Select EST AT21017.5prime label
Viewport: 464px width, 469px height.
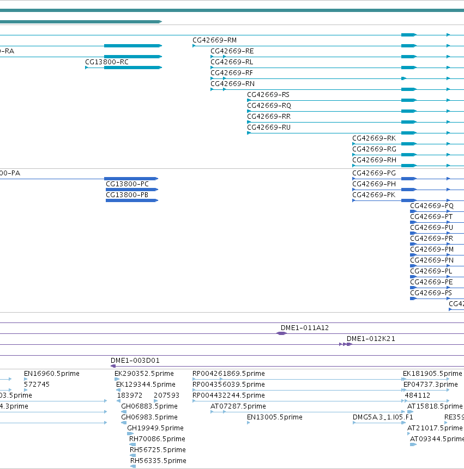[x=435, y=428]
